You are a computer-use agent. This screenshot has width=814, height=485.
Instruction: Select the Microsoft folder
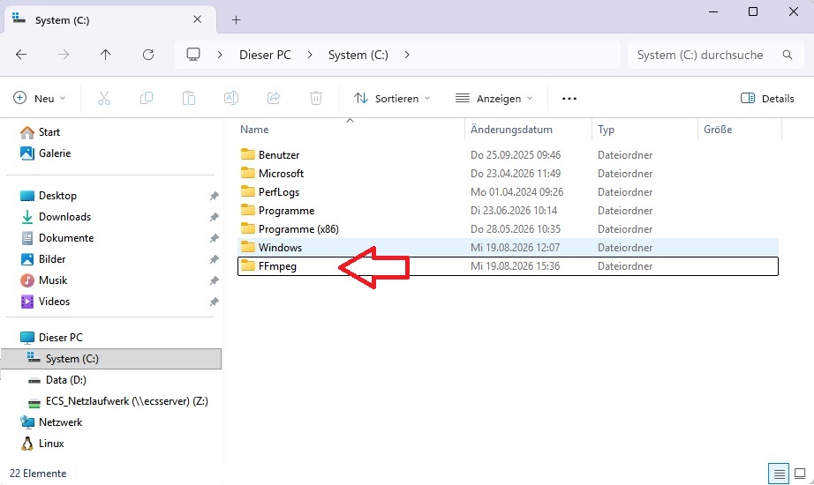508,173
